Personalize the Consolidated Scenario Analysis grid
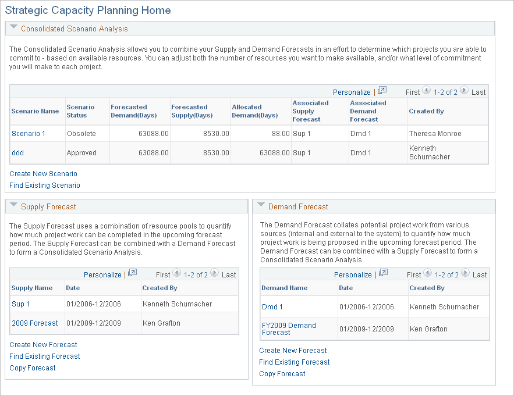 (x=352, y=91)
